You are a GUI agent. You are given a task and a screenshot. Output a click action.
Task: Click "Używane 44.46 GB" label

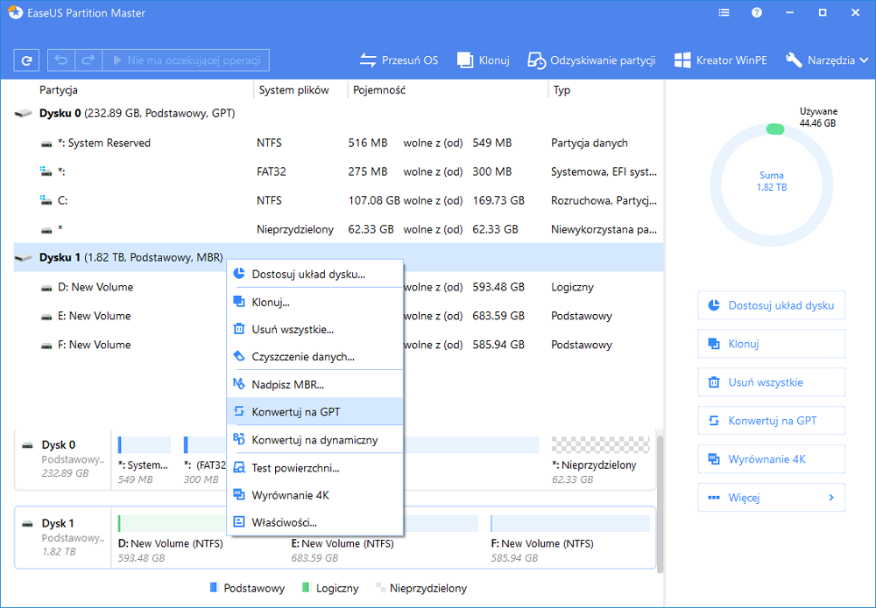(x=818, y=117)
